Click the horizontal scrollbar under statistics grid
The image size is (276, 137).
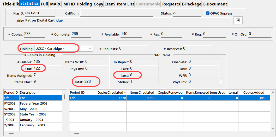pos(77,133)
